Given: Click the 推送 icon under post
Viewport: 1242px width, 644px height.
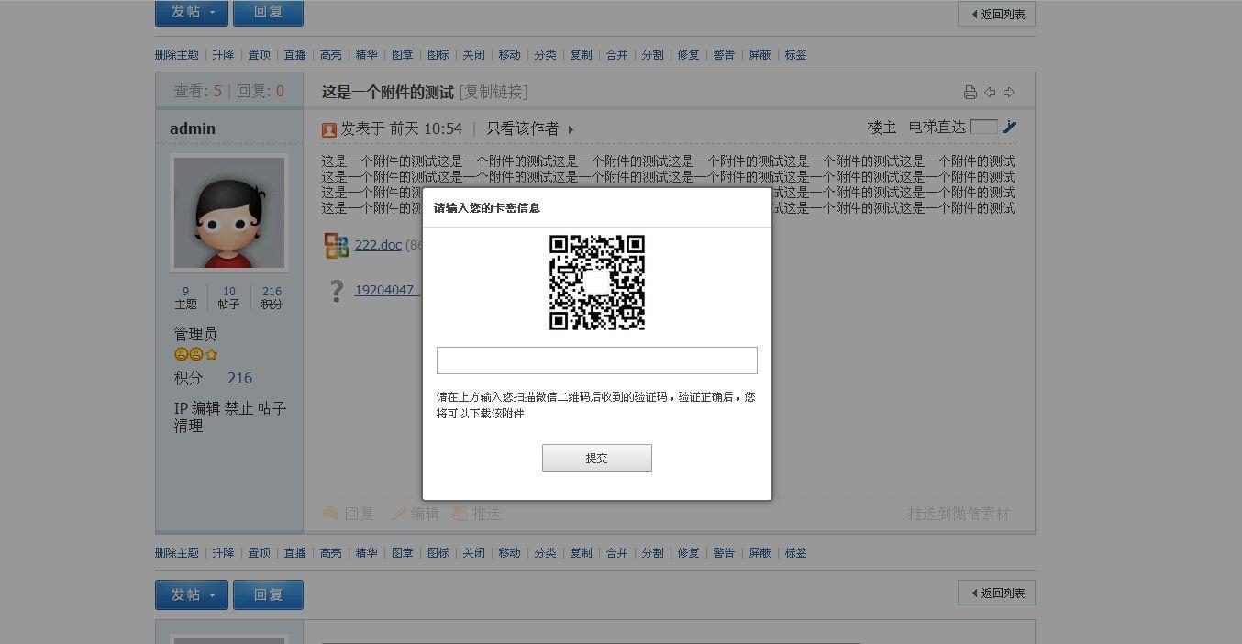Looking at the screenshot, I should tap(460, 514).
